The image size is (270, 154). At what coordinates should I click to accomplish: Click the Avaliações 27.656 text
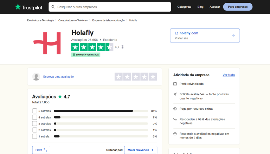tap(84, 40)
